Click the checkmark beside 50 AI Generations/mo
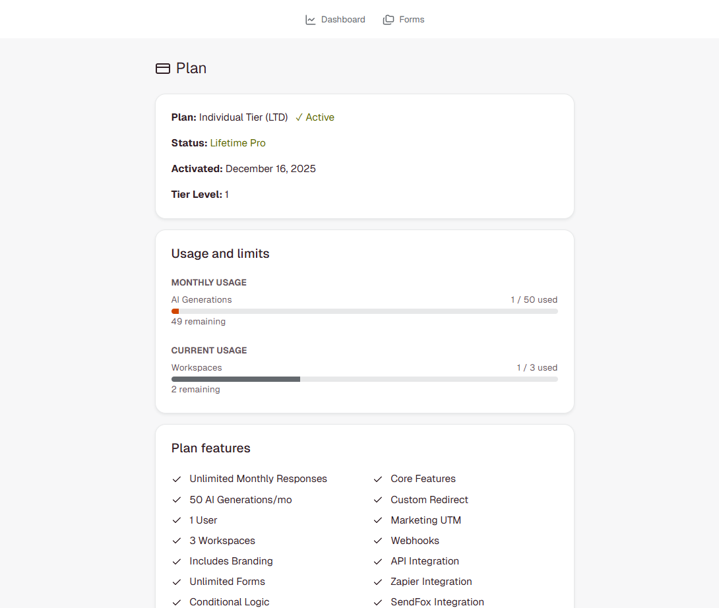This screenshot has height=608, width=719. coord(177,499)
